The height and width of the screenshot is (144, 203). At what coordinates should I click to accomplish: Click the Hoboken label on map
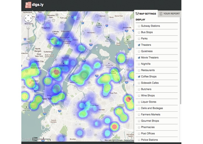click(35, 81)
